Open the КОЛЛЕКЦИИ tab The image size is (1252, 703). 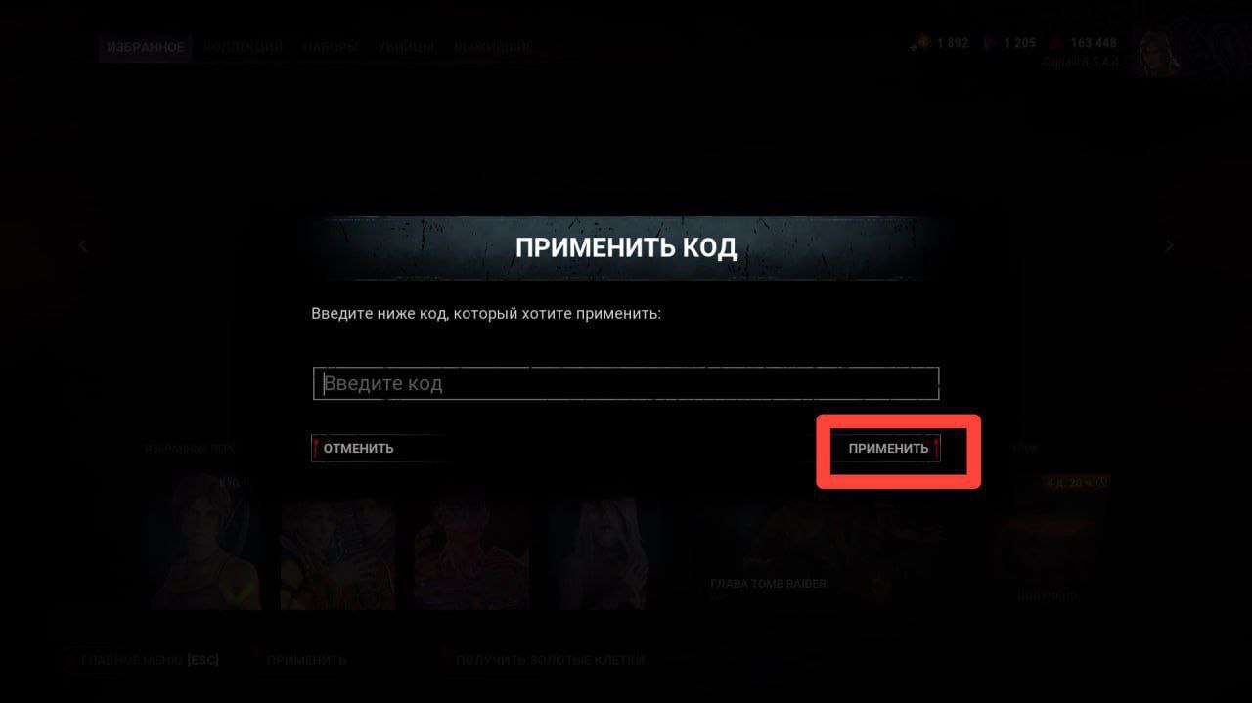pos(244,46)
